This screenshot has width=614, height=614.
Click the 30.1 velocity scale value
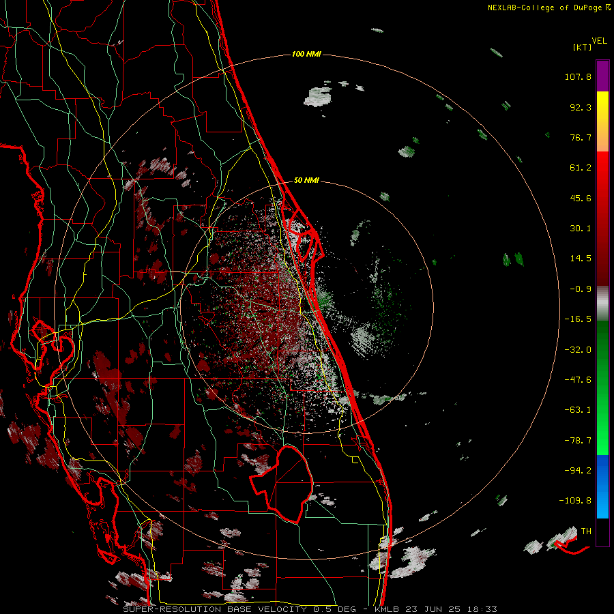[581, 229]
